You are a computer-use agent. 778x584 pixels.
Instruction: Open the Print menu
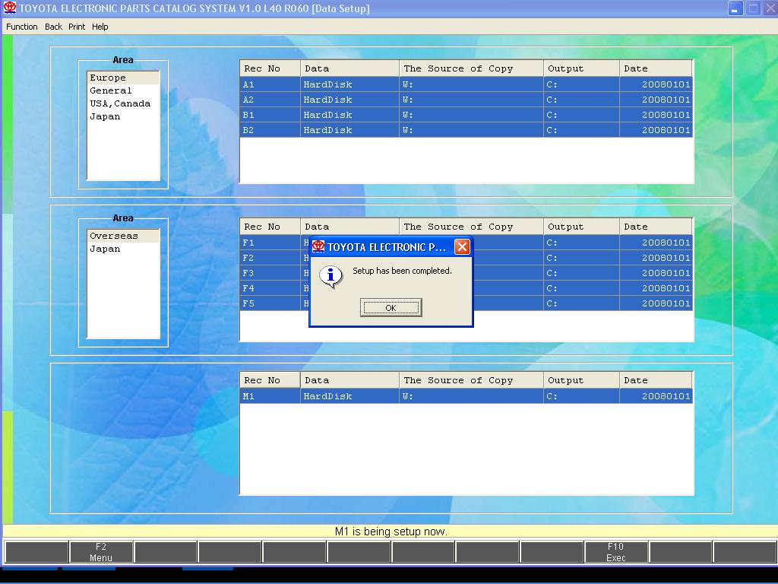[x=77, y=27]
